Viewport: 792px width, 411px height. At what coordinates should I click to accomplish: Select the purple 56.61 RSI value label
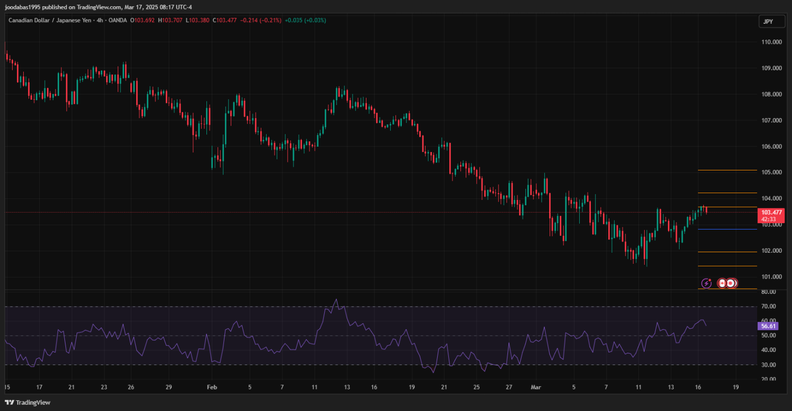(x=768, y=327)
